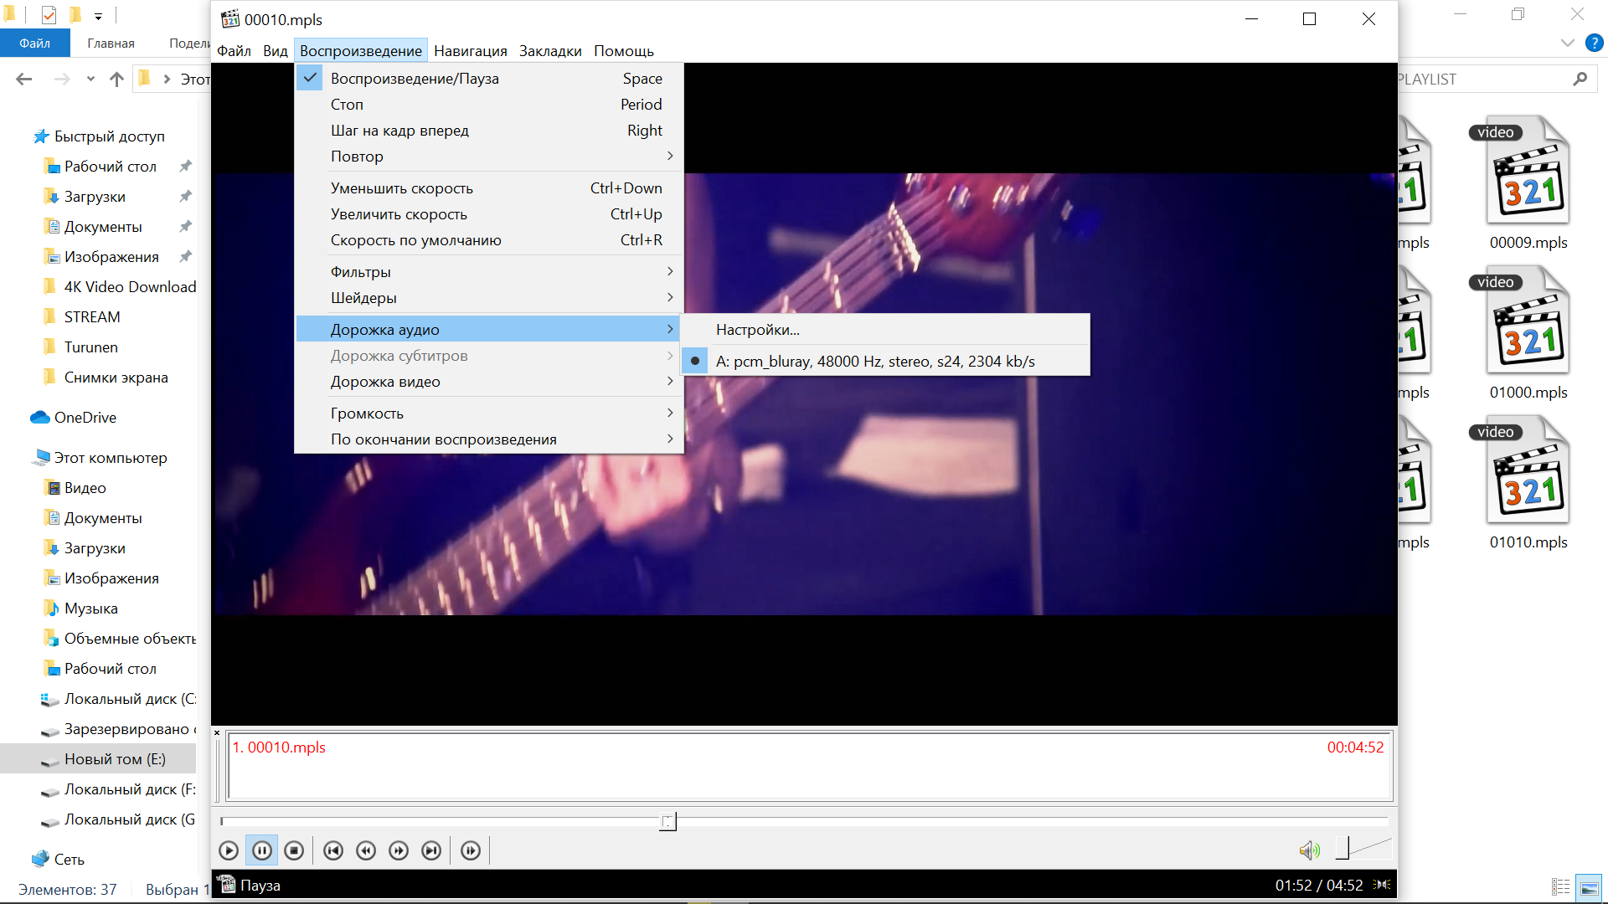Click the rewind (decrease speed) button
The image size is (1608, 904).
click(366, 850)
